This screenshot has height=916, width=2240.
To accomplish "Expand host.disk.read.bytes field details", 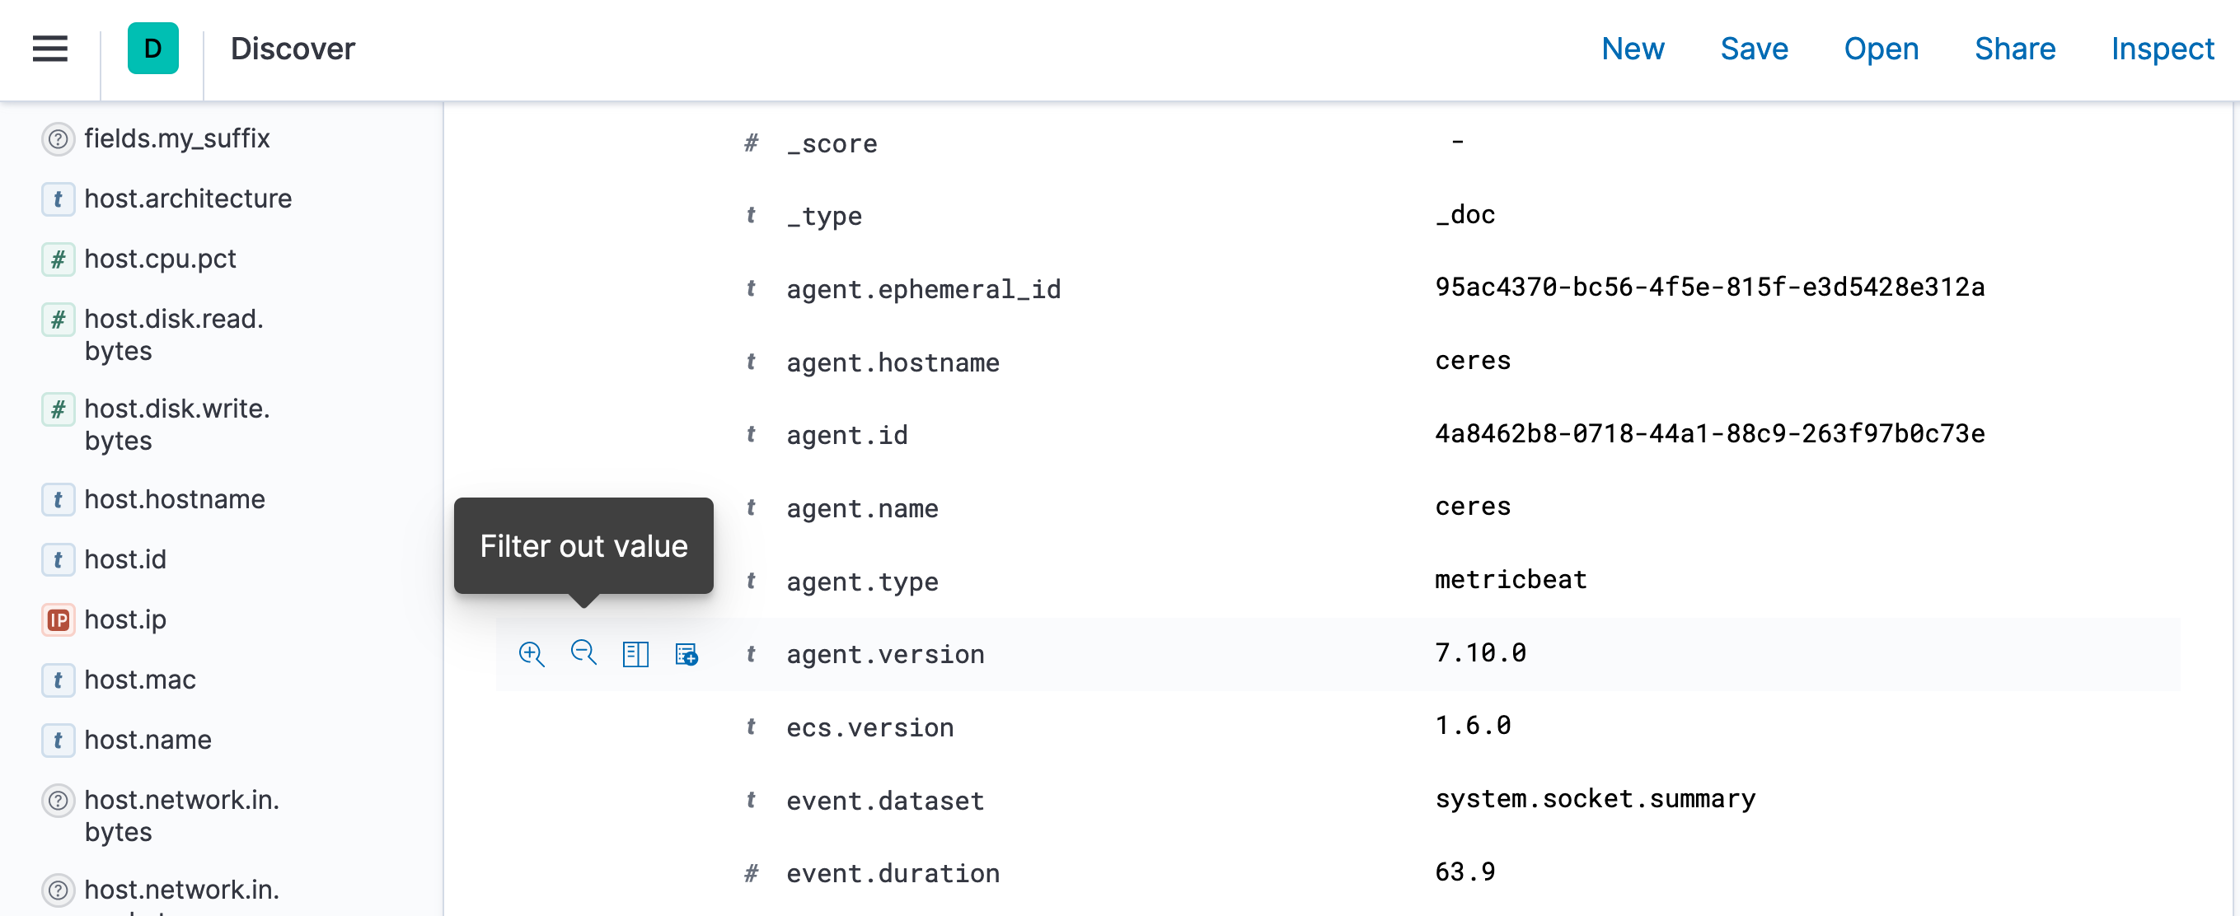I will [x=174, y=334].
